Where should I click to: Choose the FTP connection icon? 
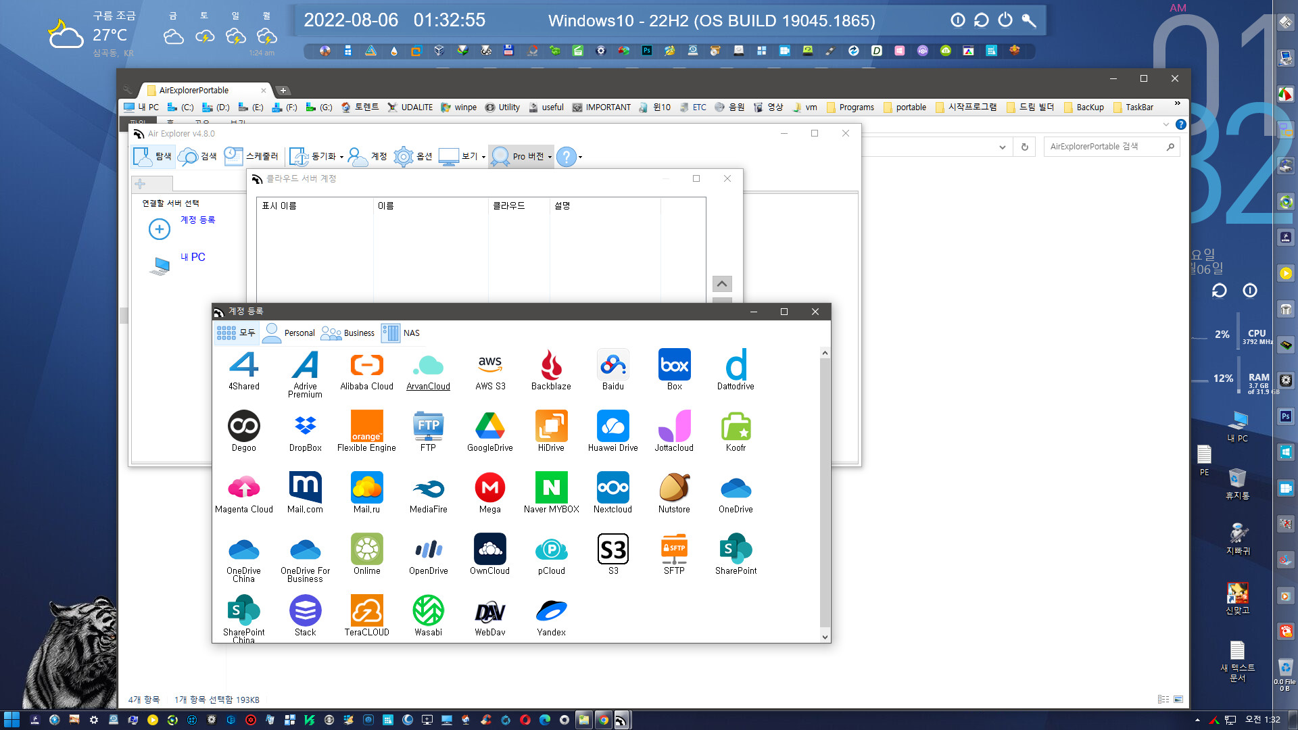[x=428, y=432]
